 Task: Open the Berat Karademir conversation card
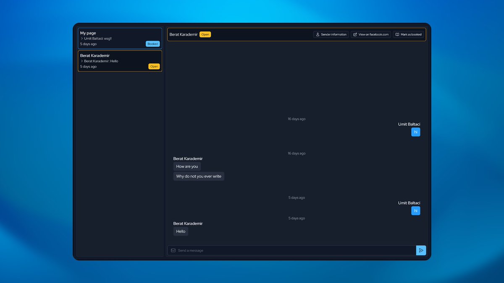click(120, 61)
